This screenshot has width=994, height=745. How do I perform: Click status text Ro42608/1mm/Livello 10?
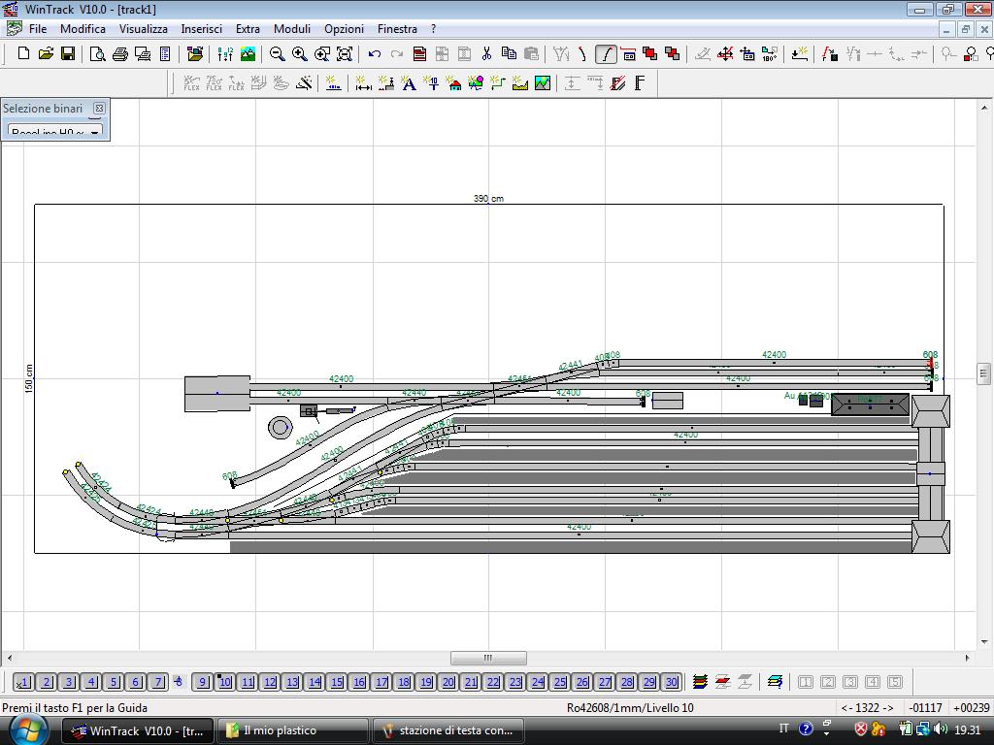click(629, 707)
